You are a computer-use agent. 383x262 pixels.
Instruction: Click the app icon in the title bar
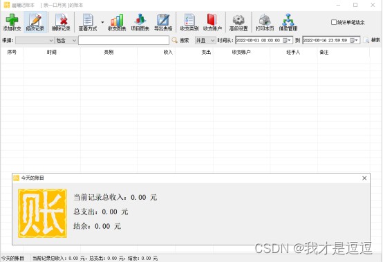coord(7,5)
